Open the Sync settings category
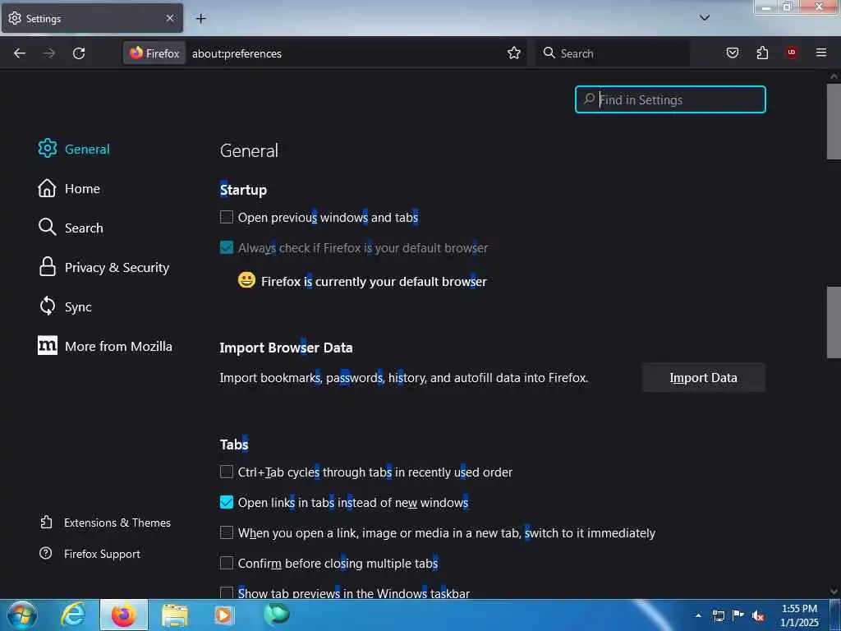The width and height of the screenshot is (841, 631). pyautogui.click(x=65, y=306)
